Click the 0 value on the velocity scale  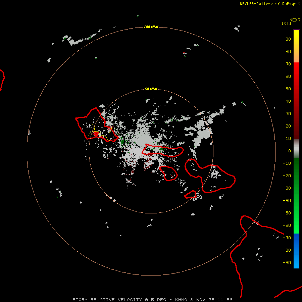point(290,151)
